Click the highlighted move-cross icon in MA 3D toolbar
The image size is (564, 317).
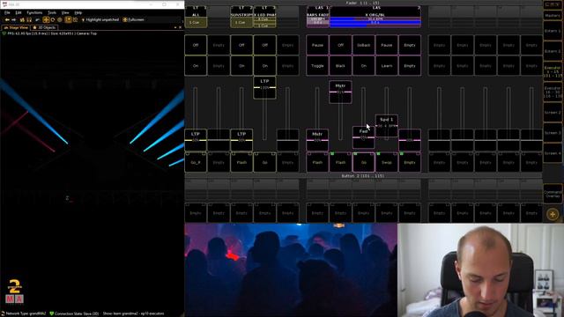[x=46, y=19]
